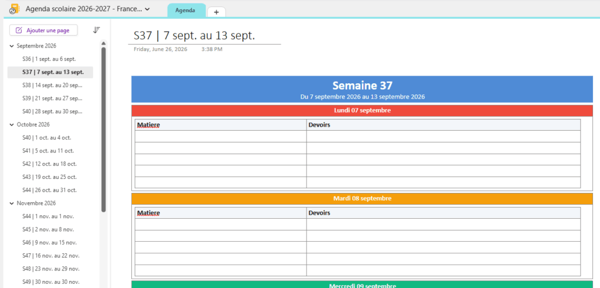The image size is (600, 288).
Task: Click the Mardi 08 septembre header
Action: [x=362, y=198]
